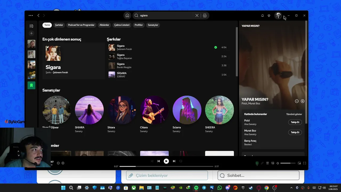341x192 pixels.
Task: Mute the volume speaker icon
Action: pos(278,163)
